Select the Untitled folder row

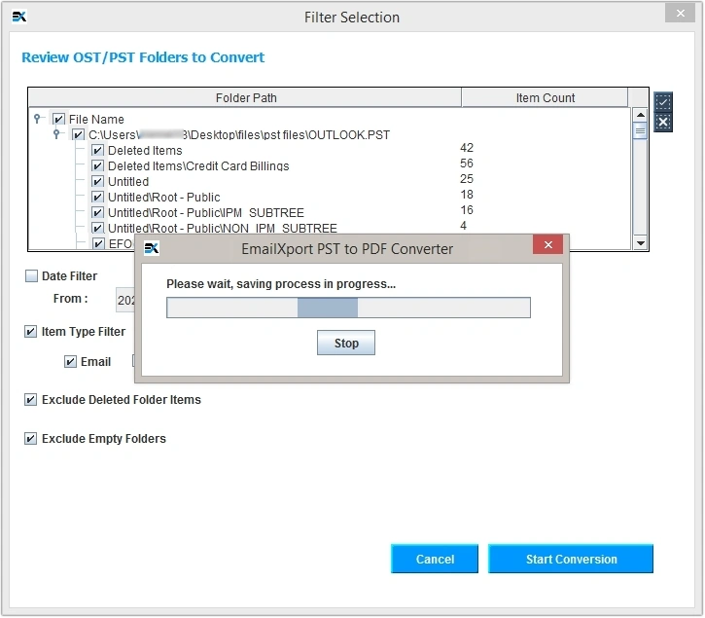click(128, 181)
